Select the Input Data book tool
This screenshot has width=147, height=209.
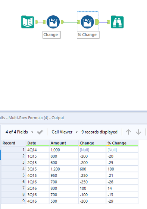click(x=28, y=22)
